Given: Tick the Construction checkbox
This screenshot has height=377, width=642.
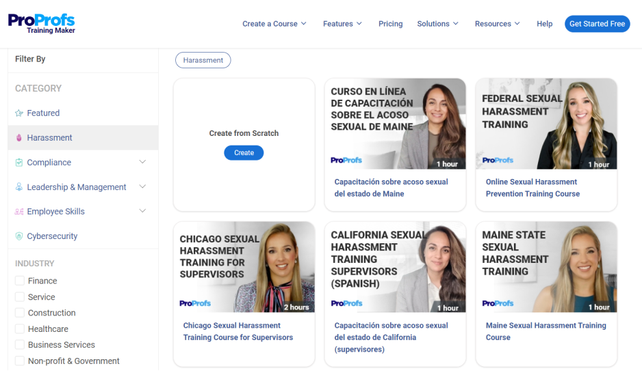Looking at the screenshot, I should point(20,313).
